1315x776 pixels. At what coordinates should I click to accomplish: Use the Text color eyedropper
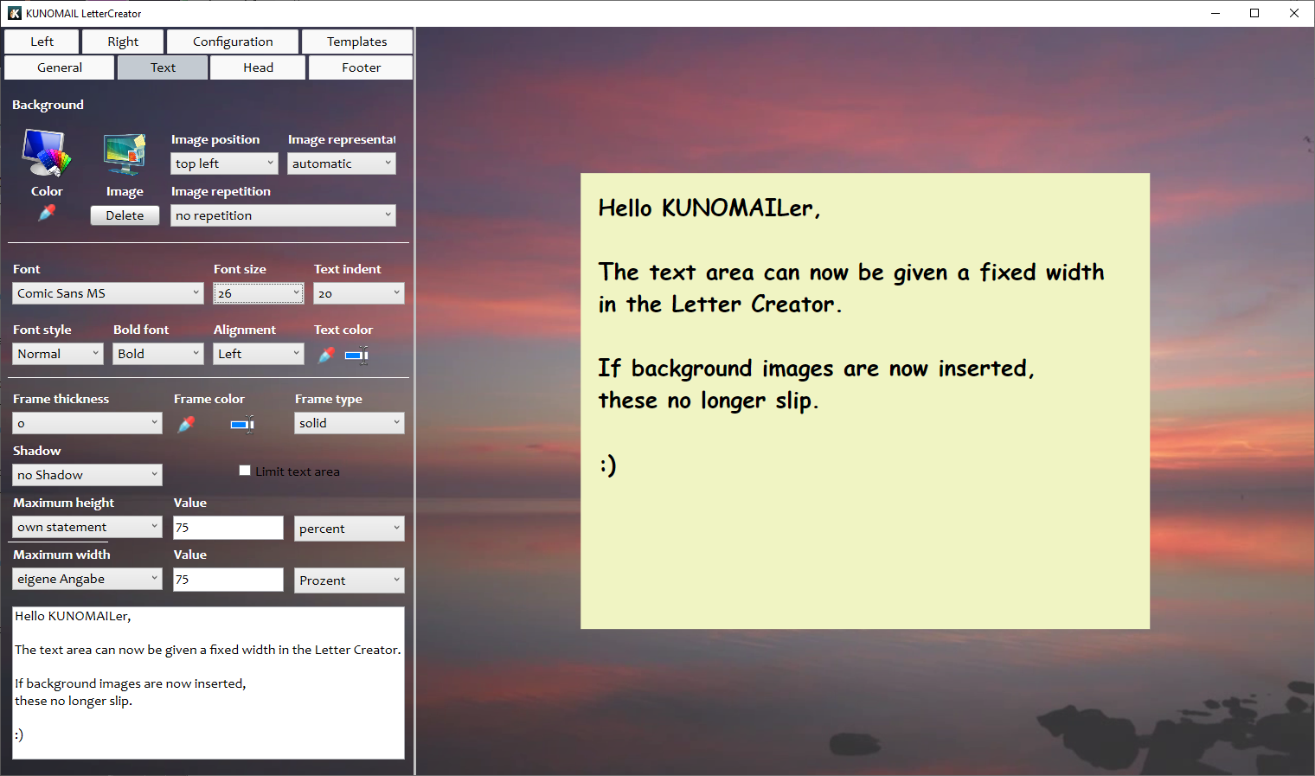pyautogui.click(x=326, y=355)
